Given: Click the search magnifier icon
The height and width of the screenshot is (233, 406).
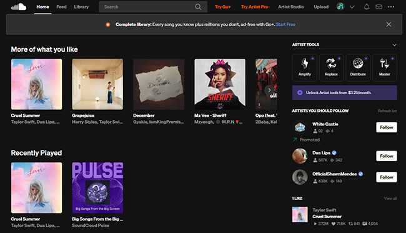Looking at the screenshot, I should point(198,7).
